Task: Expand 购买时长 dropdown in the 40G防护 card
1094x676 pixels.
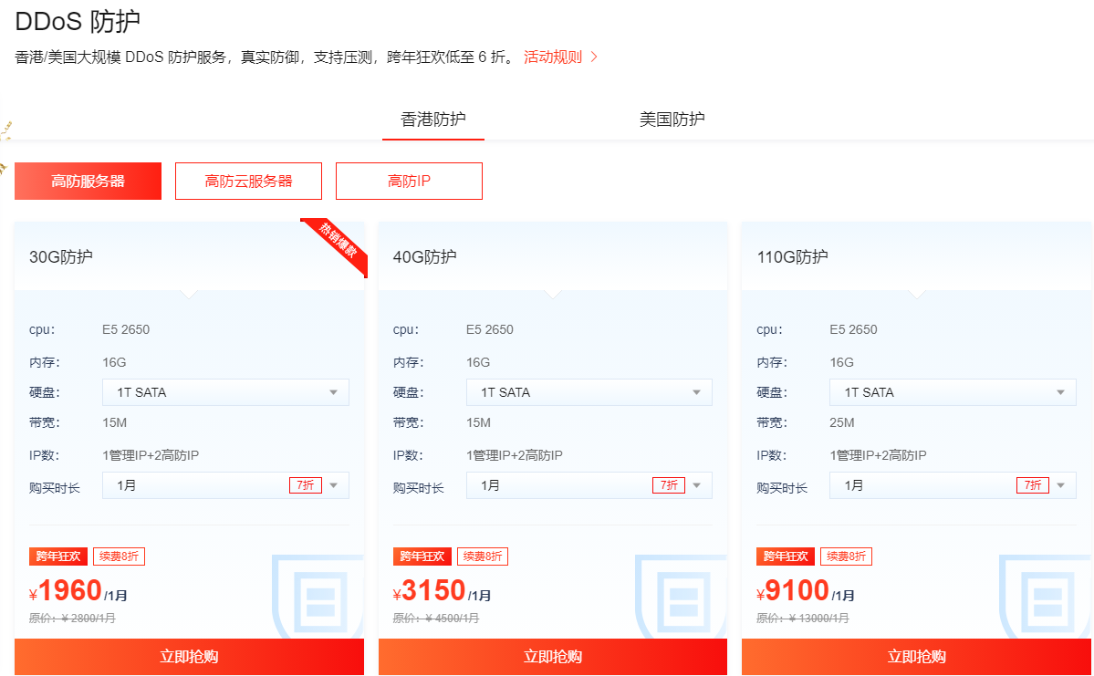Action: (589, 485)
